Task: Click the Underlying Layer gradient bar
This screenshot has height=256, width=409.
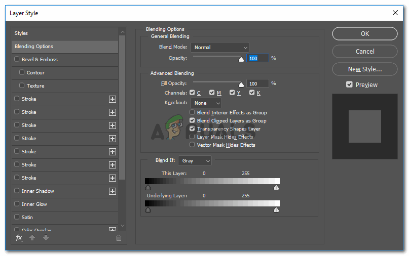Action: [x=212, y=203]
